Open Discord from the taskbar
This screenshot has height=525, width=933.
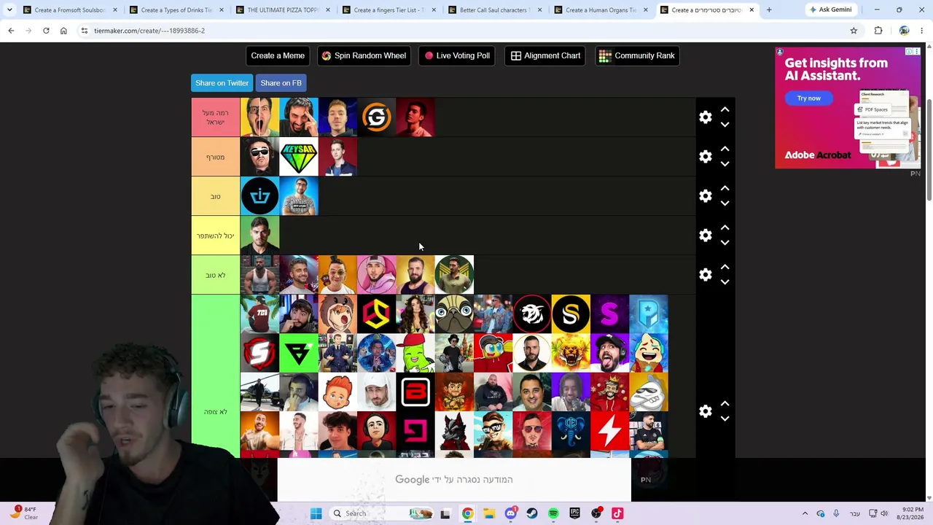click(x=510, y=513)
